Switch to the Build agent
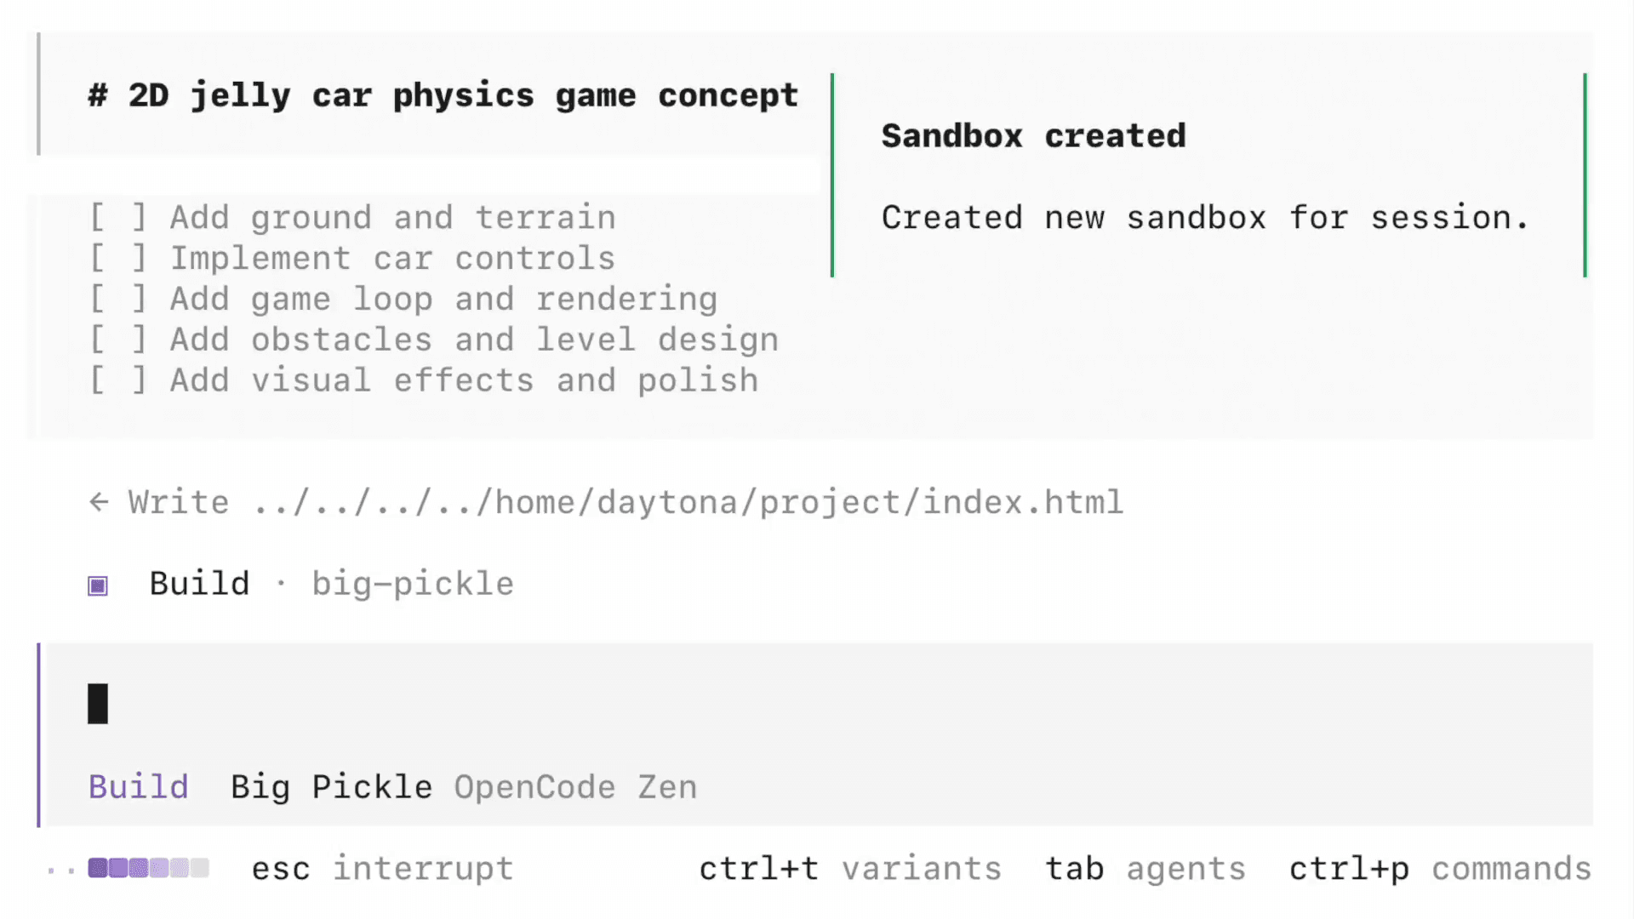The image size is (1634, 919). pos(138,786)
